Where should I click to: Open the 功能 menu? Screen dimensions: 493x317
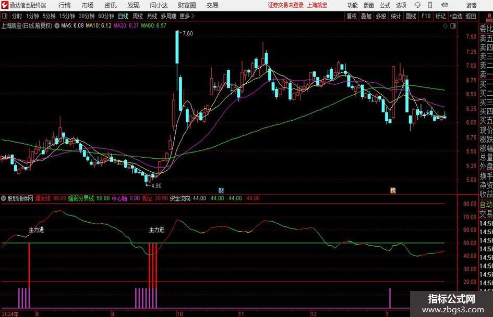pos(353,5)
